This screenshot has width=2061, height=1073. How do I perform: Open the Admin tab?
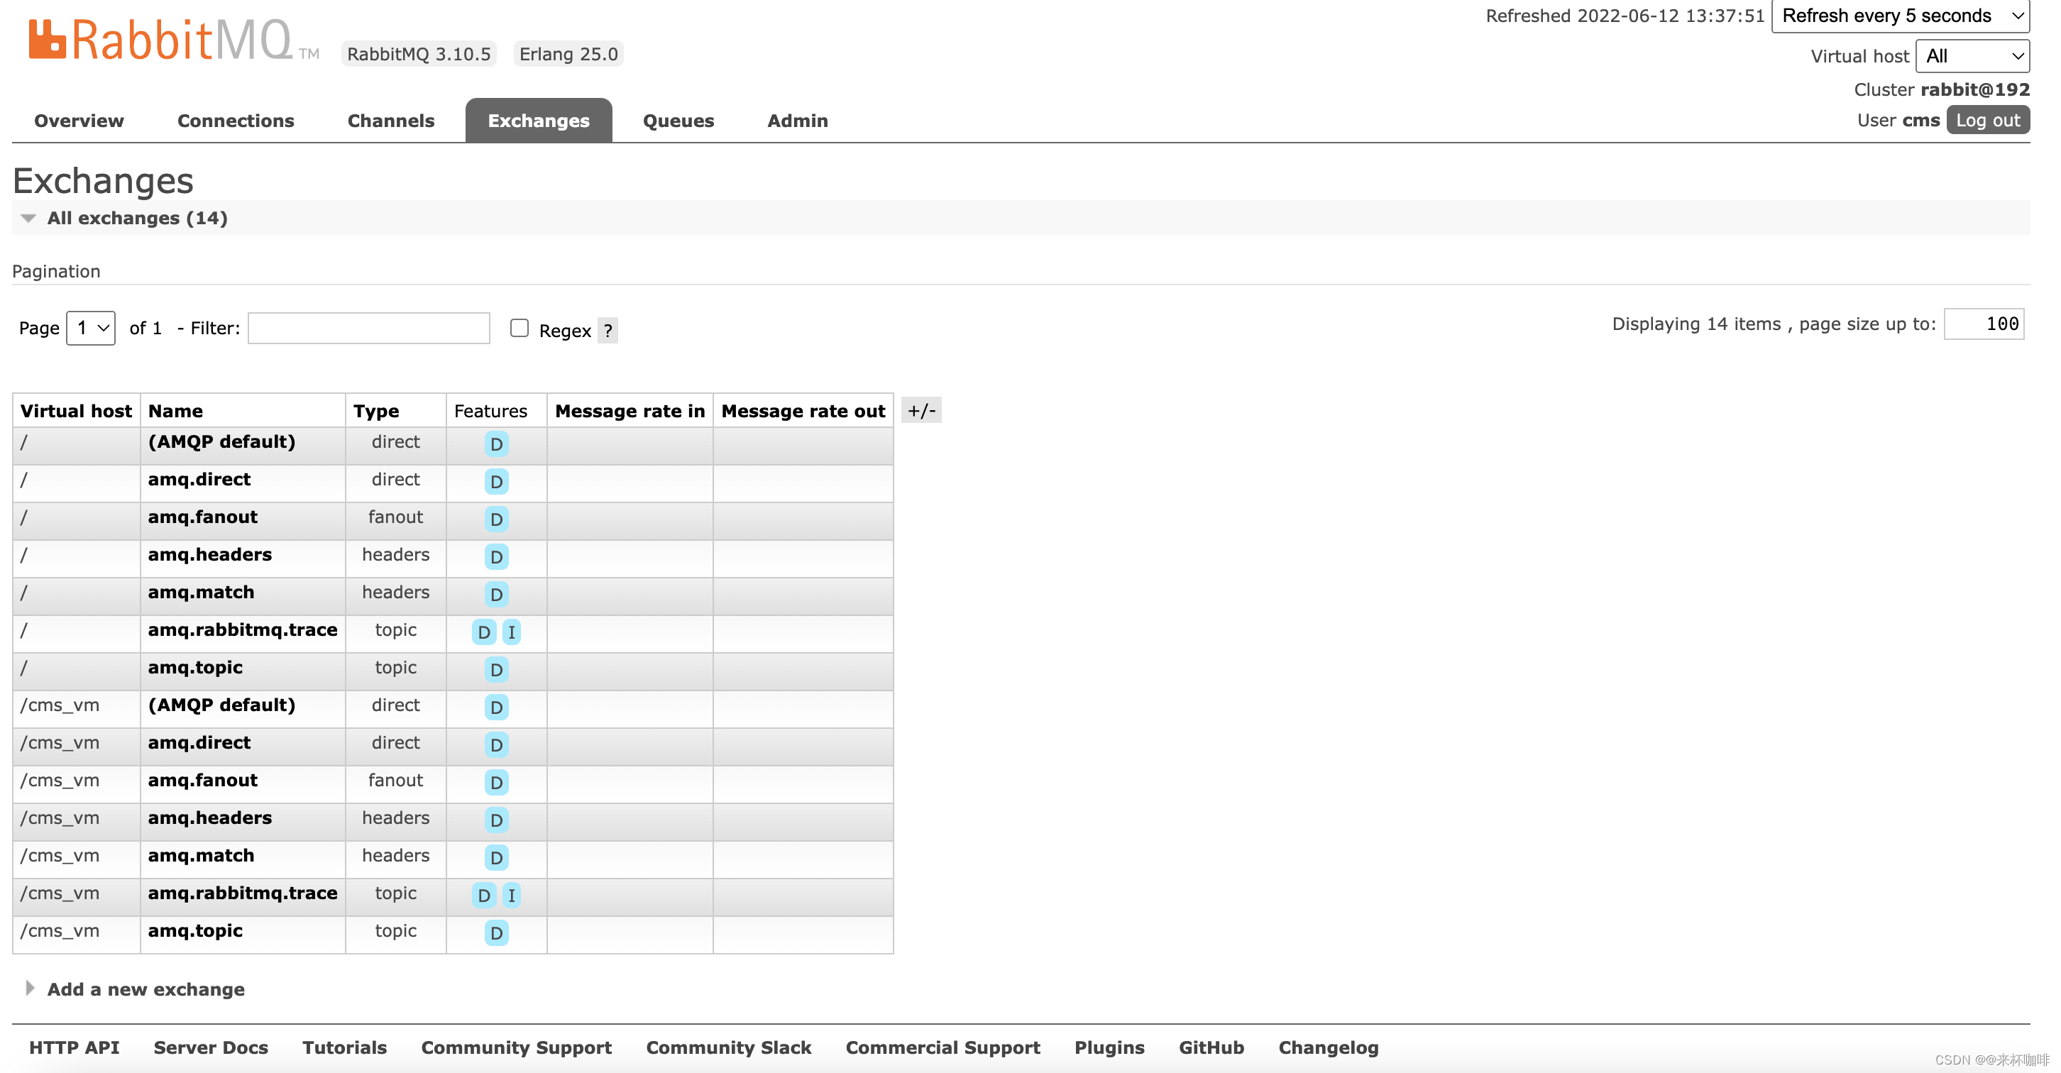797,121
